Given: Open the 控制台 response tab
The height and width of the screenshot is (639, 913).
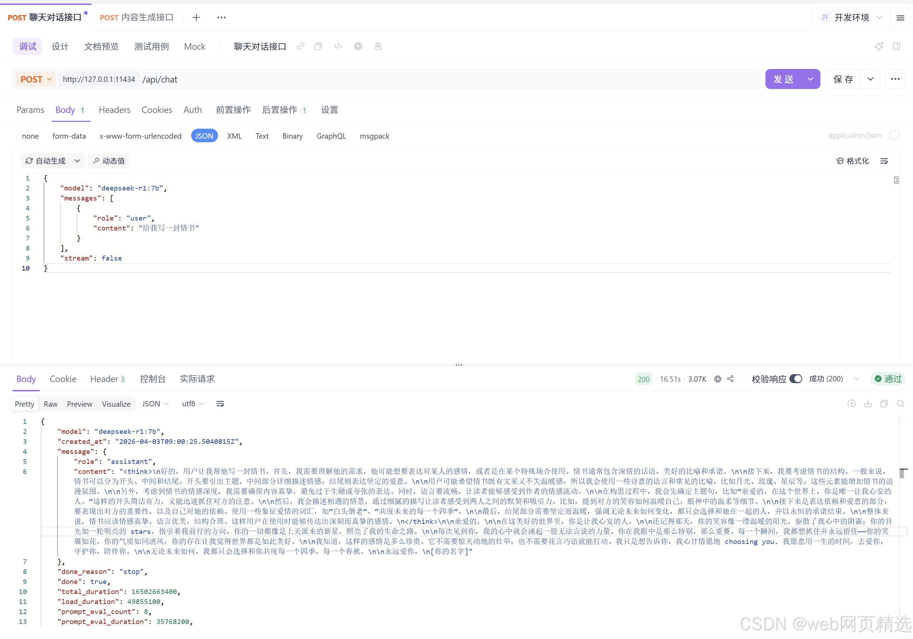Looking at the screenshot, I should coord(152,379).
